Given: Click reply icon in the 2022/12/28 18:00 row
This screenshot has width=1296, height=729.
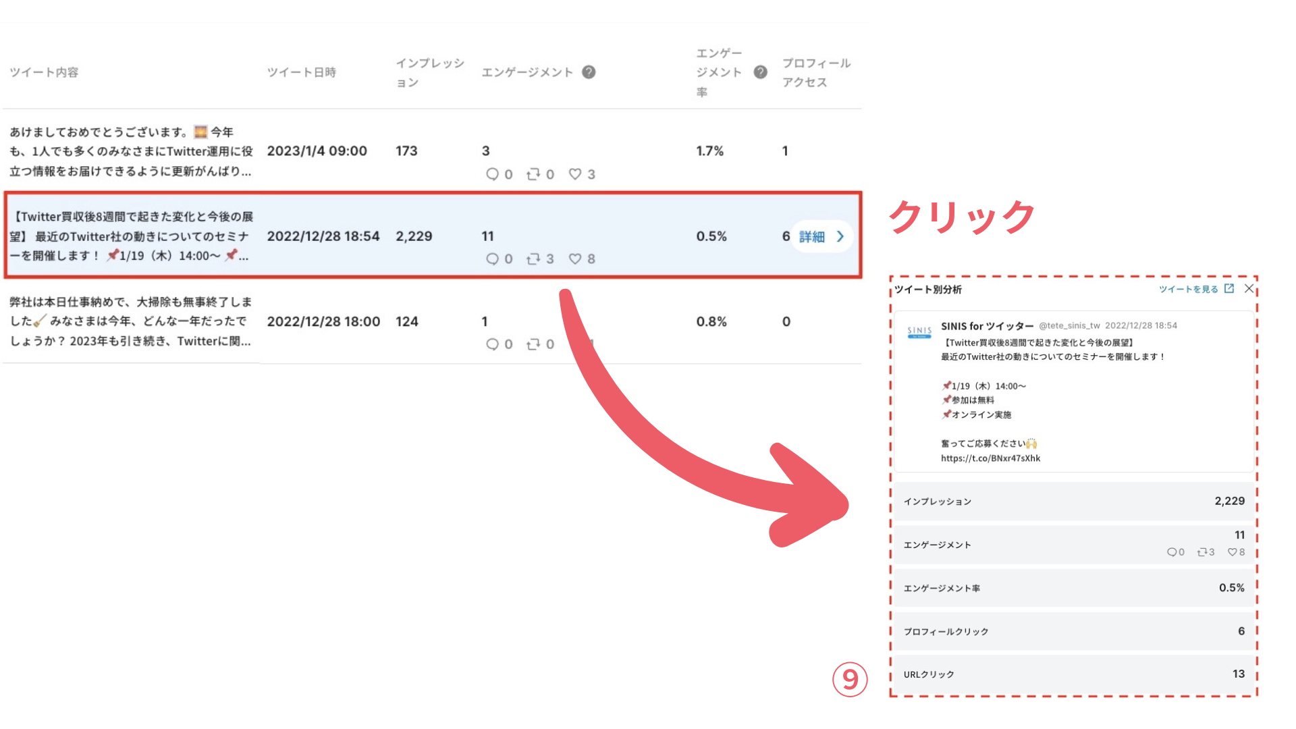Looking at the screenshot, I should 492,344.
